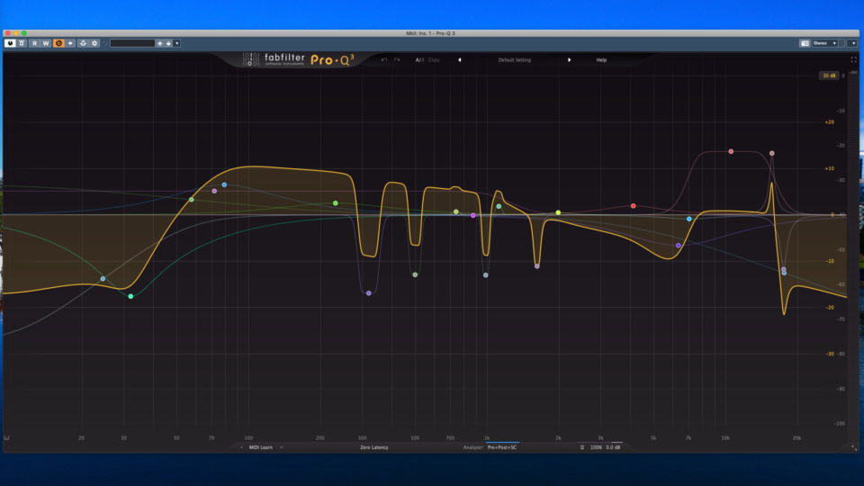Toggle full screen mode icon

coord(854,60)
